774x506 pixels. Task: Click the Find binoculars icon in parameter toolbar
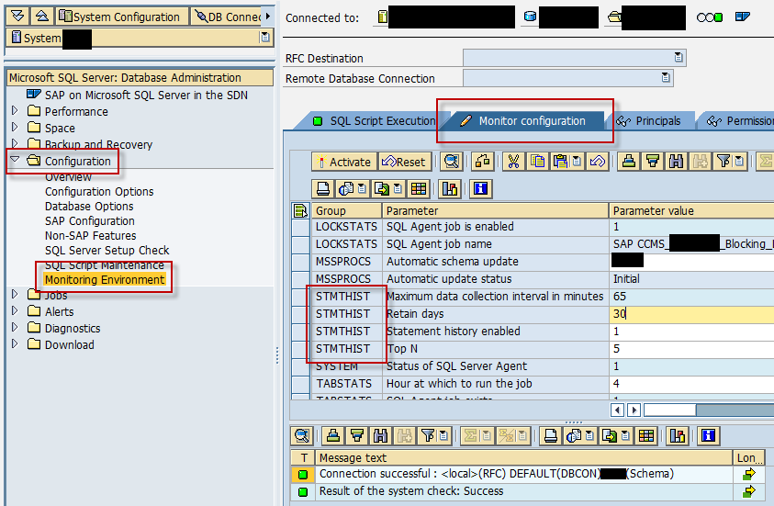click(677, 162)
